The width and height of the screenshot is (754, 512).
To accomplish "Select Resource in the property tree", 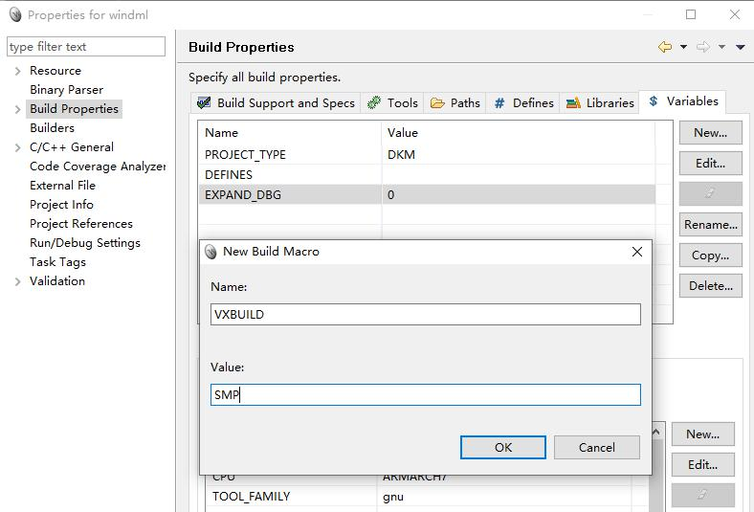I will click(x=55, y=71).
